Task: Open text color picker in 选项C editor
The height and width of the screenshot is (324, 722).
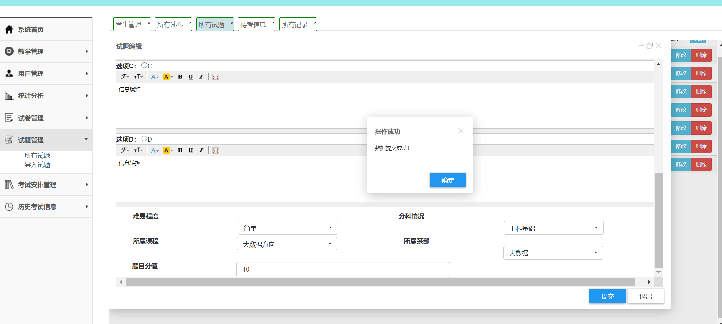Action: coord(155,77)
